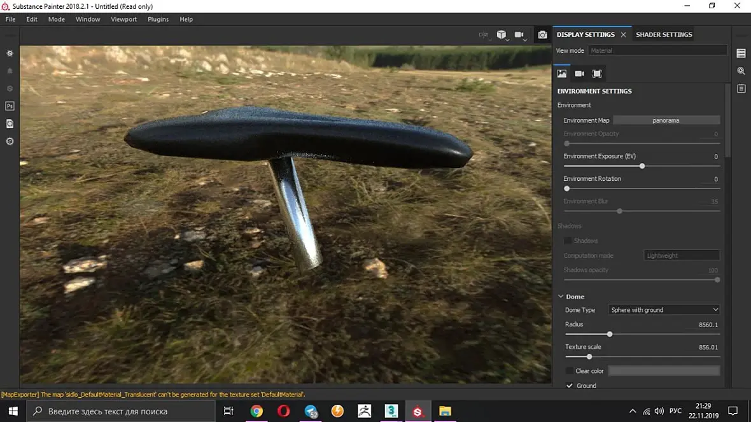Uncheck the Ground checkbox
Viewport: 751px width, 422px height.
[x=569, y=386]
